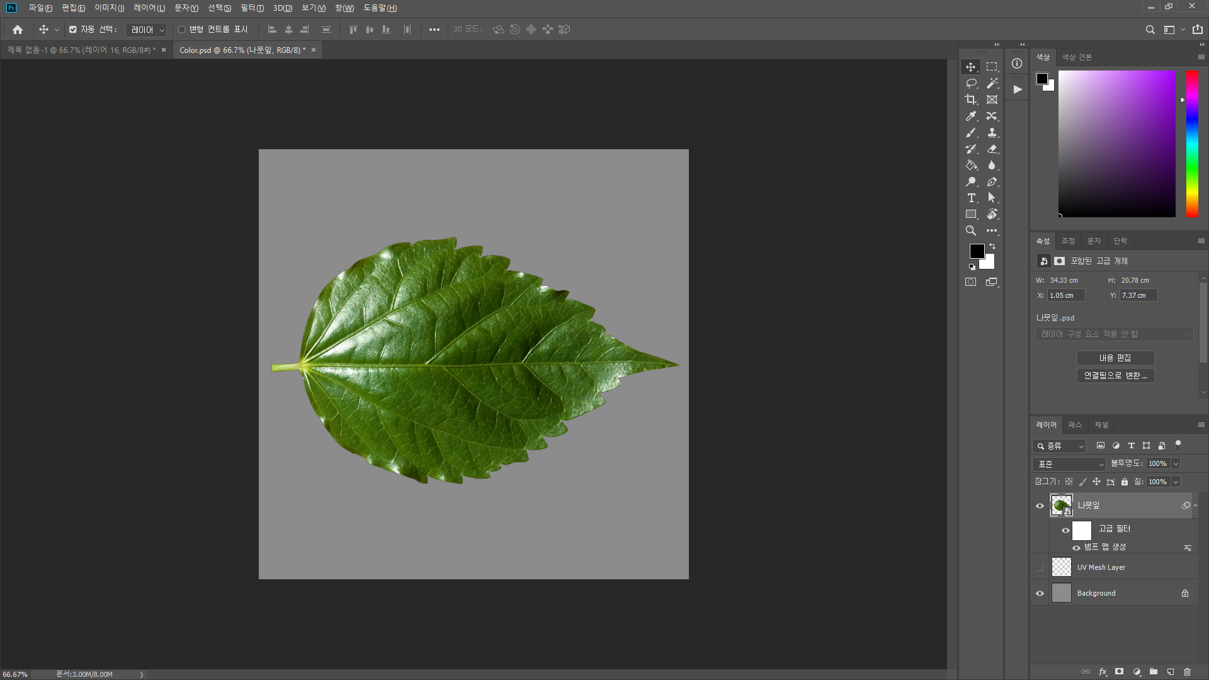Select the Crop tool

tap(971, 99)
